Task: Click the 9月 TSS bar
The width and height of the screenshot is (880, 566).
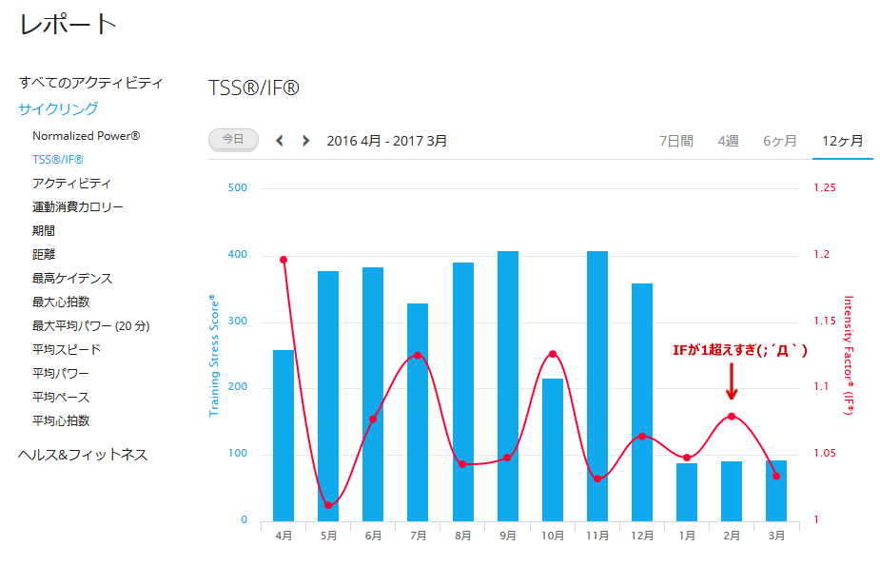Action: point(508,386)
